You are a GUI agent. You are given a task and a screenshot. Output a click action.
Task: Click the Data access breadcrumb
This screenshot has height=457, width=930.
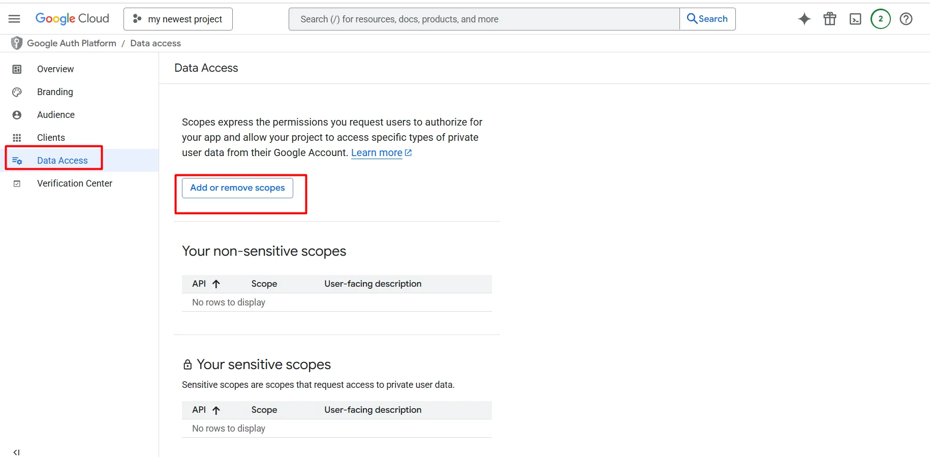click(x=156, y=43)
